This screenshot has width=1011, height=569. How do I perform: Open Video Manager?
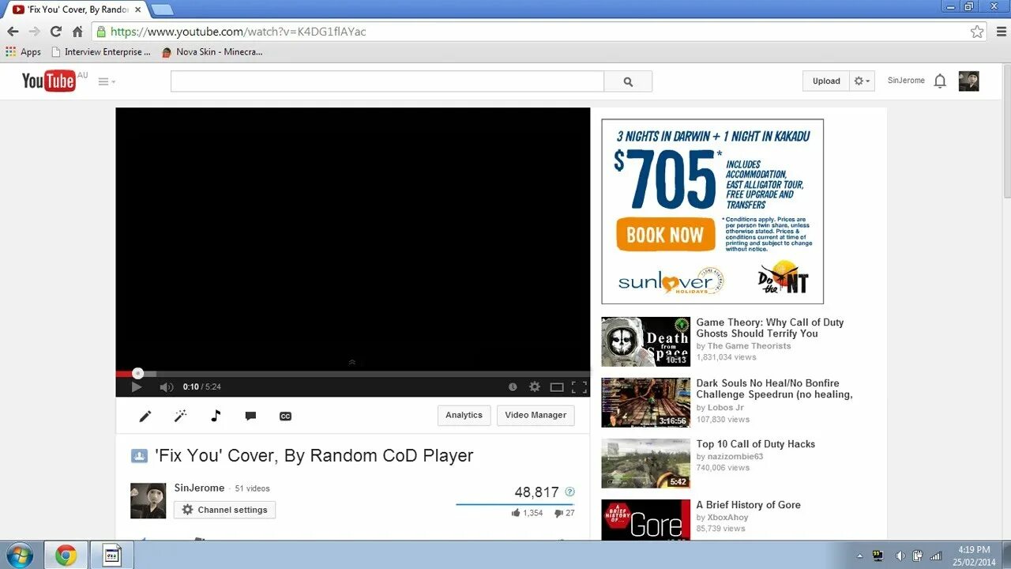point(536,415)
